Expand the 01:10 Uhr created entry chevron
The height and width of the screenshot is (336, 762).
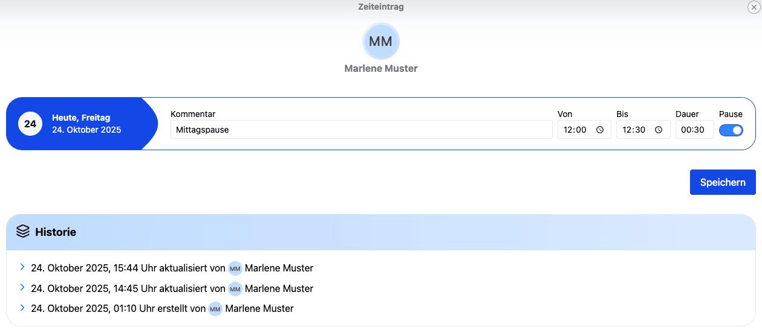click(22, 308)
